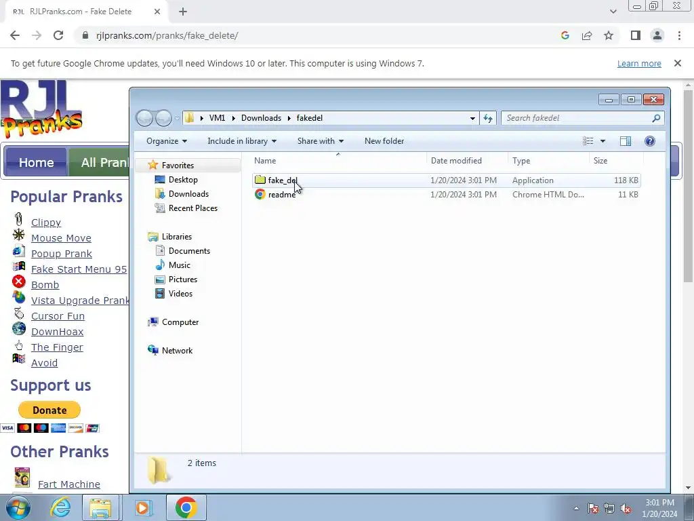The height and width of the screenshot is (521, 694).
Task: Show hidden tray icons arrow
Action: click(x=576, y=508)
